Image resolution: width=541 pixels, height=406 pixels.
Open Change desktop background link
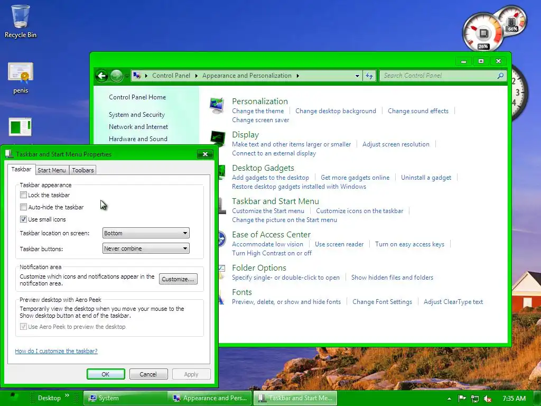[x=335, y=111]
